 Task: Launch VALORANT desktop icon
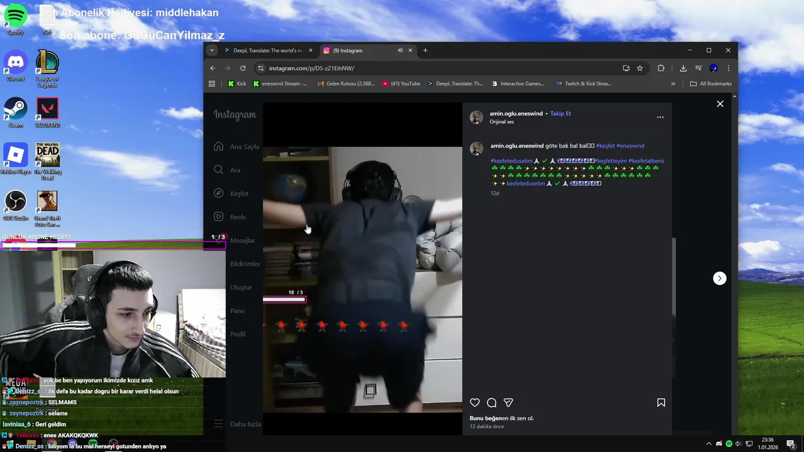(47, 113)
